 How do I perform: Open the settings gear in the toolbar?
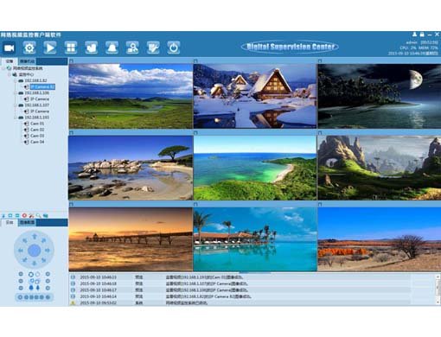tap(29, 48)
